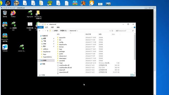Image resolution: width=169 pixels, height=95 pixels.
Task: Click the file list vertical scrollbar
Action: pyautogui.click(x=135, y=47)
